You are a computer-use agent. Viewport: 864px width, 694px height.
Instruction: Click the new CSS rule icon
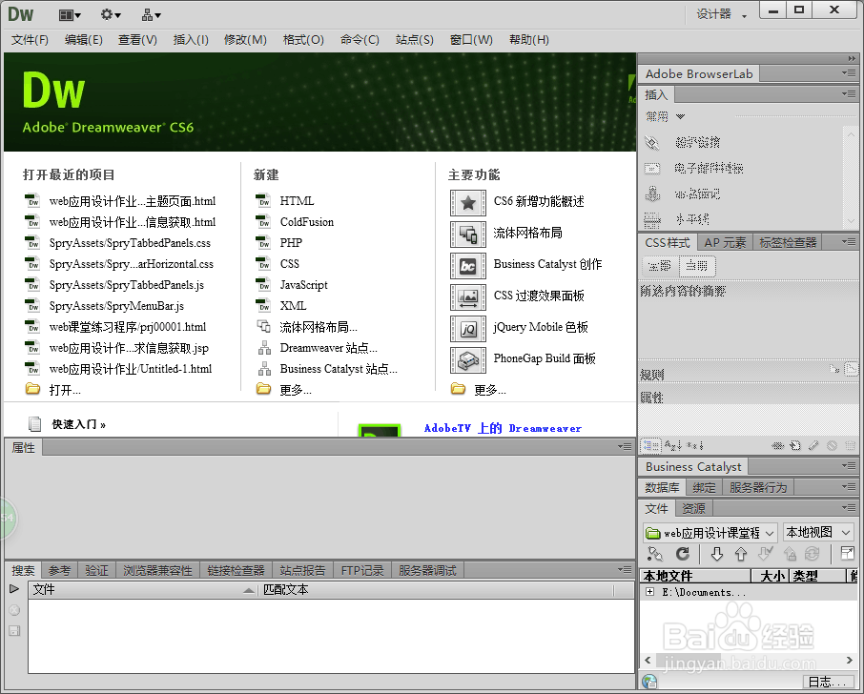795,445
